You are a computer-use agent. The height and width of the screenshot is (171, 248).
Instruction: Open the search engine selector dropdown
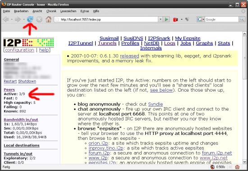[x=203, y=19]
